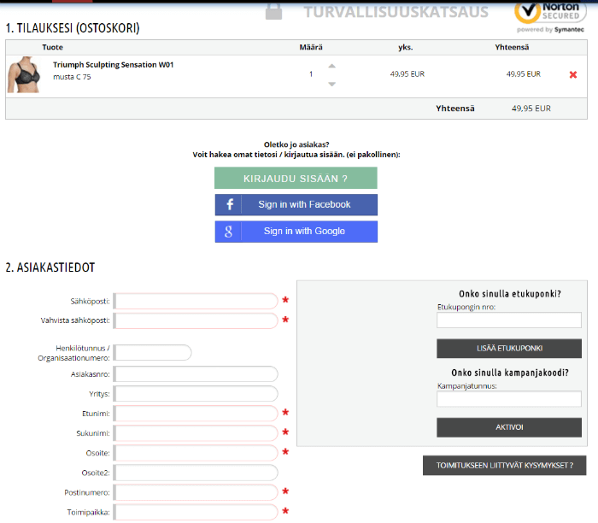This screenshot has height=523, width=598.
Task: Click the Facebook logo icon
Action: [x=229, y=205]
